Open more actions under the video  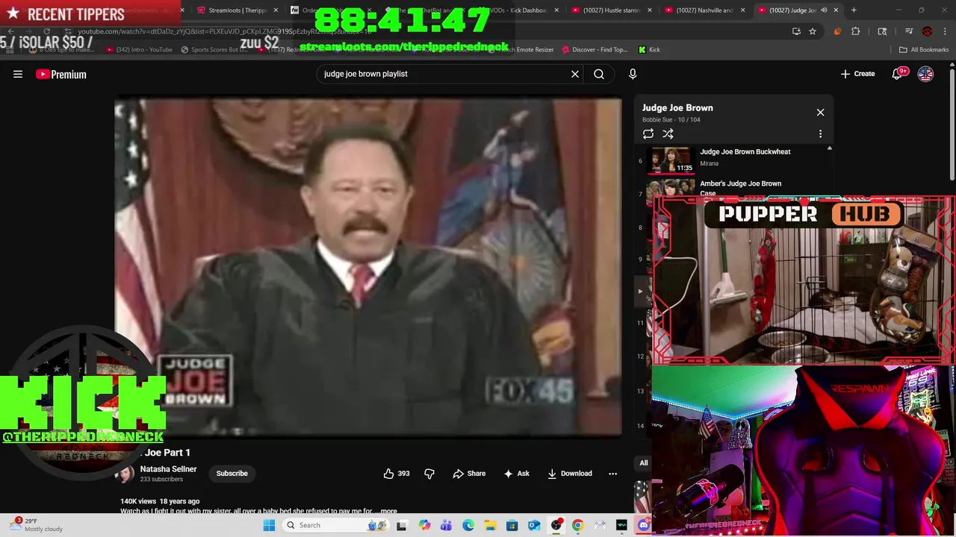point(612,474)
